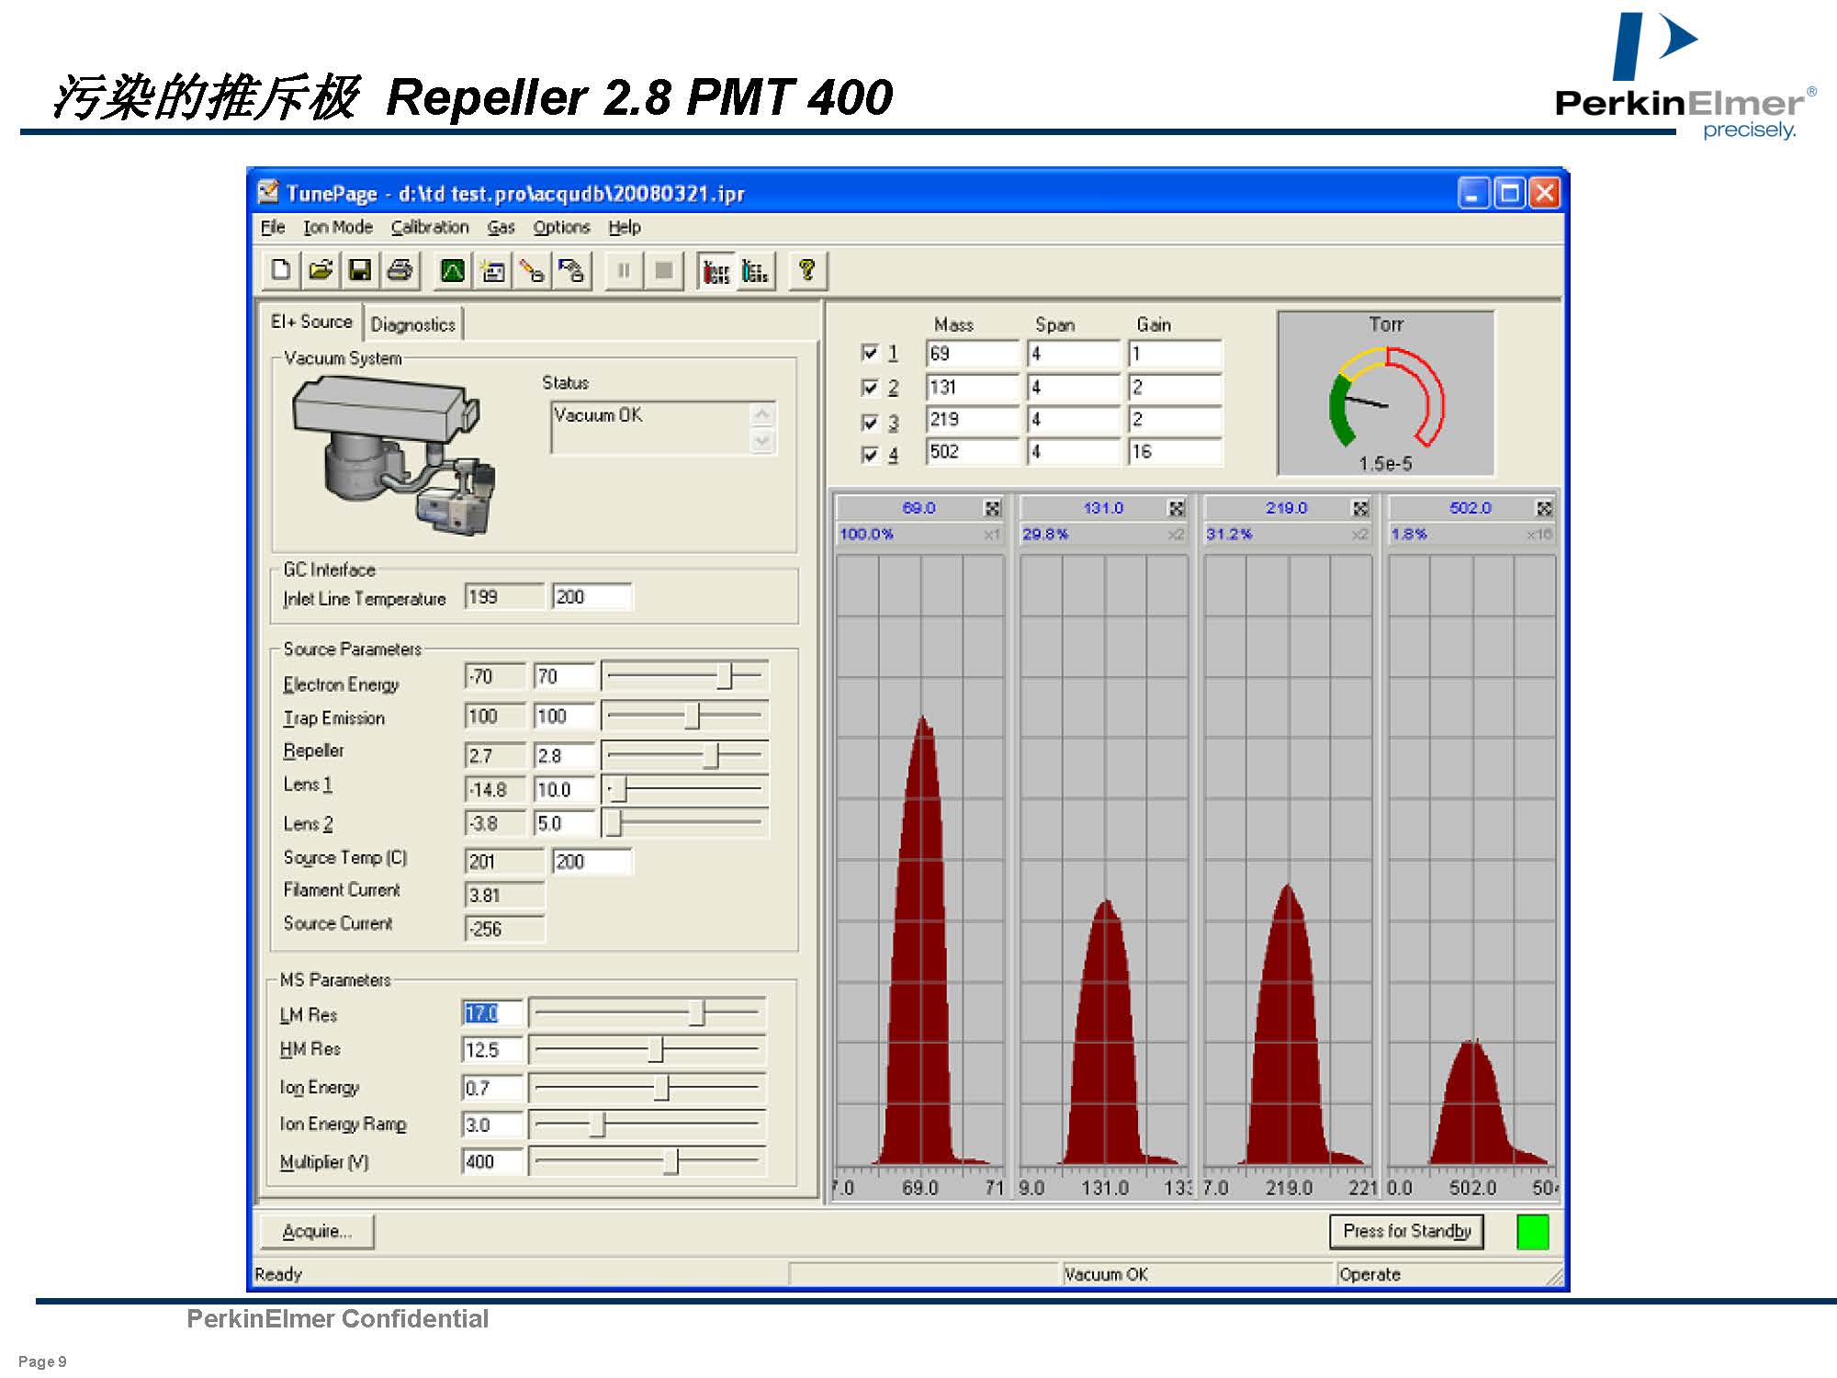Toggle the Reference Gas toolbar icon

pyautogui.click(x=716, y=270)
